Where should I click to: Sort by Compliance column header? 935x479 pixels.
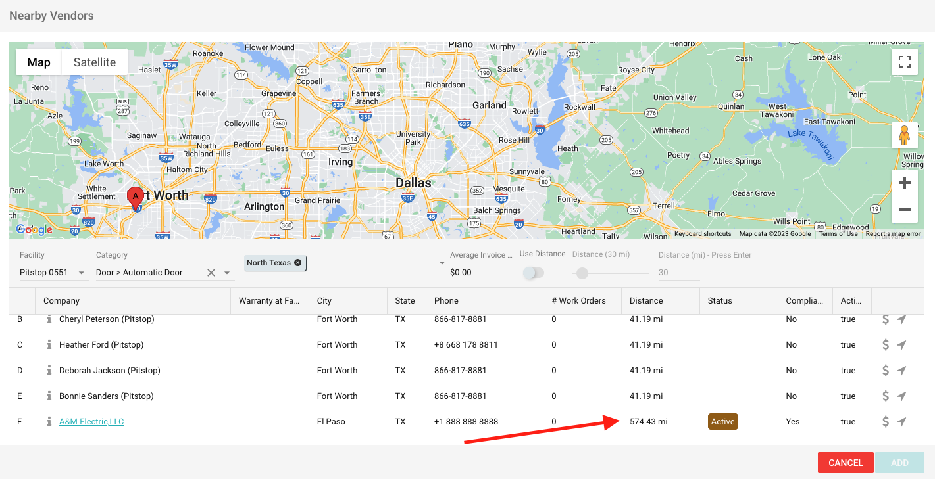tap(804, 300)
